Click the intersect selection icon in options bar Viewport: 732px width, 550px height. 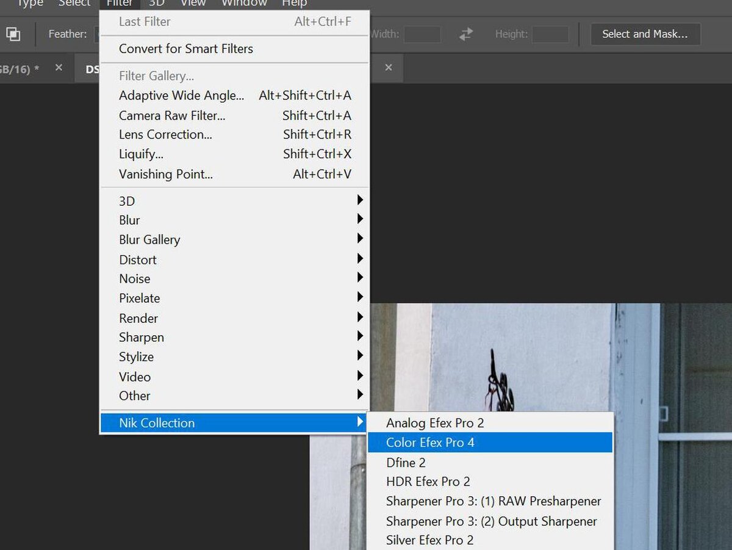tap(13, 34)
